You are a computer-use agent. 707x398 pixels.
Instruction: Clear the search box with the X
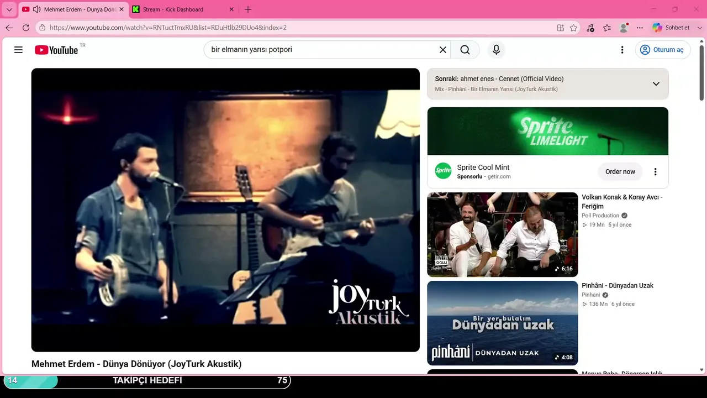click(x=443, y=50)
